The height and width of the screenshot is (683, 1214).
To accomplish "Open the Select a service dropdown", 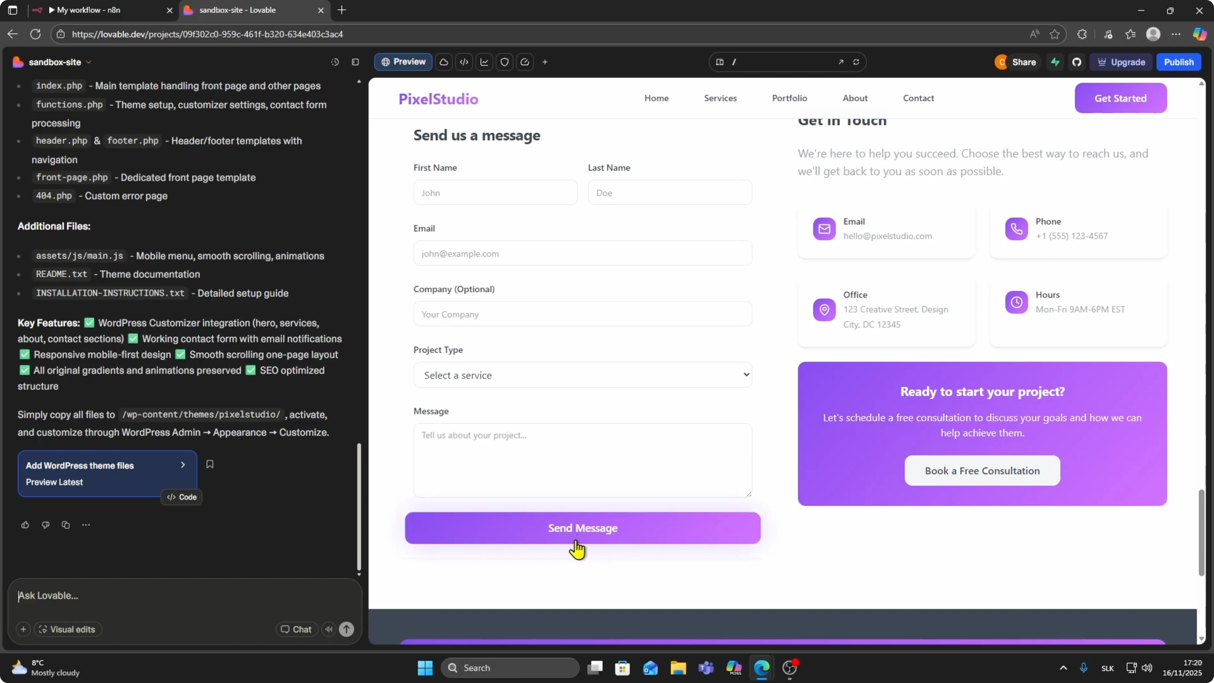I will [x=583, y=375].
